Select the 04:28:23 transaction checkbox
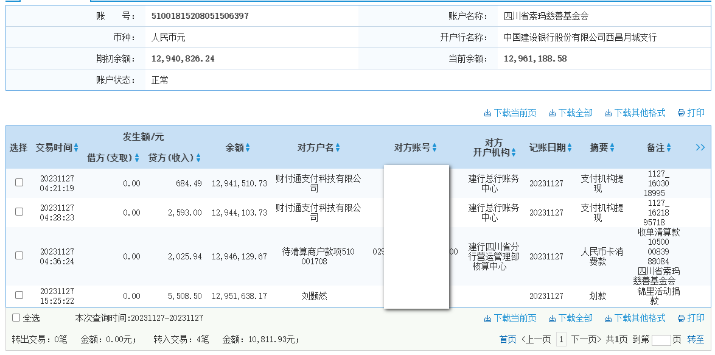Screen dimensions: 715x355 (x=19, y=212)
